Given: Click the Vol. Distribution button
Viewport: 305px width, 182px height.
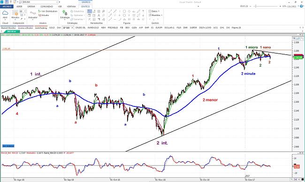Looking at the screenshot, I should click(48, 11).
